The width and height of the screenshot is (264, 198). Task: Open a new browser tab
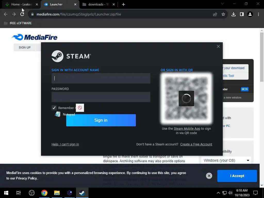(123, 4)
